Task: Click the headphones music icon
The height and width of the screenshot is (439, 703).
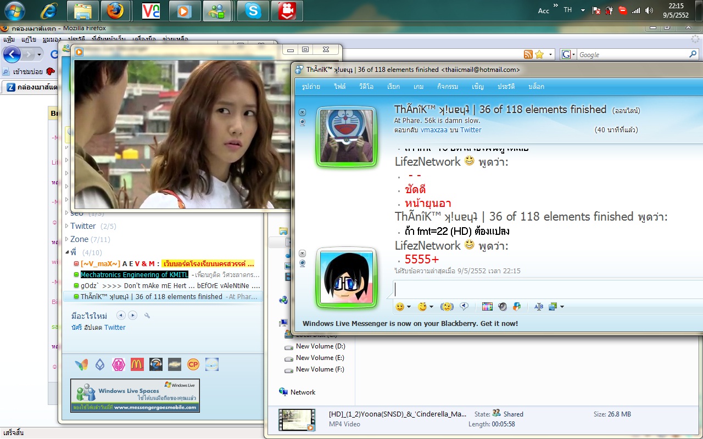Action: (156, 364)
